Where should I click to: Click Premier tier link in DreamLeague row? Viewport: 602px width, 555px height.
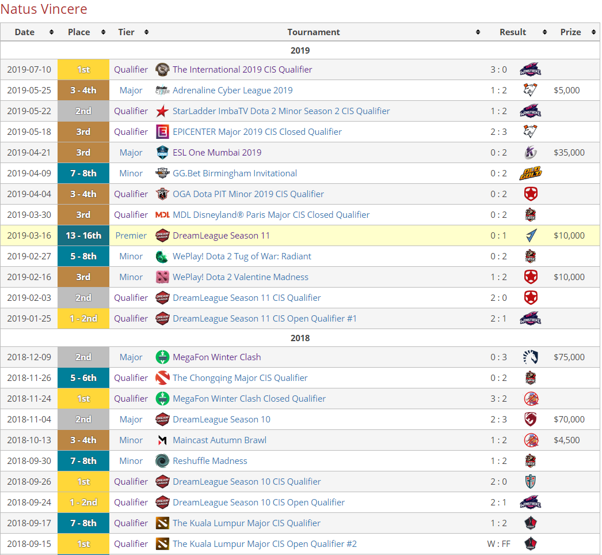point(131,236)
